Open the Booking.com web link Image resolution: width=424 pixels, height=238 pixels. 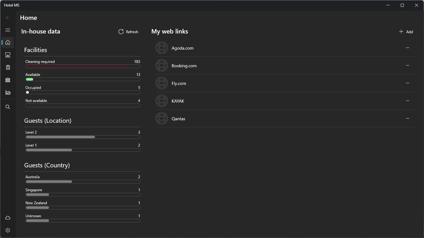pos(184,66)
